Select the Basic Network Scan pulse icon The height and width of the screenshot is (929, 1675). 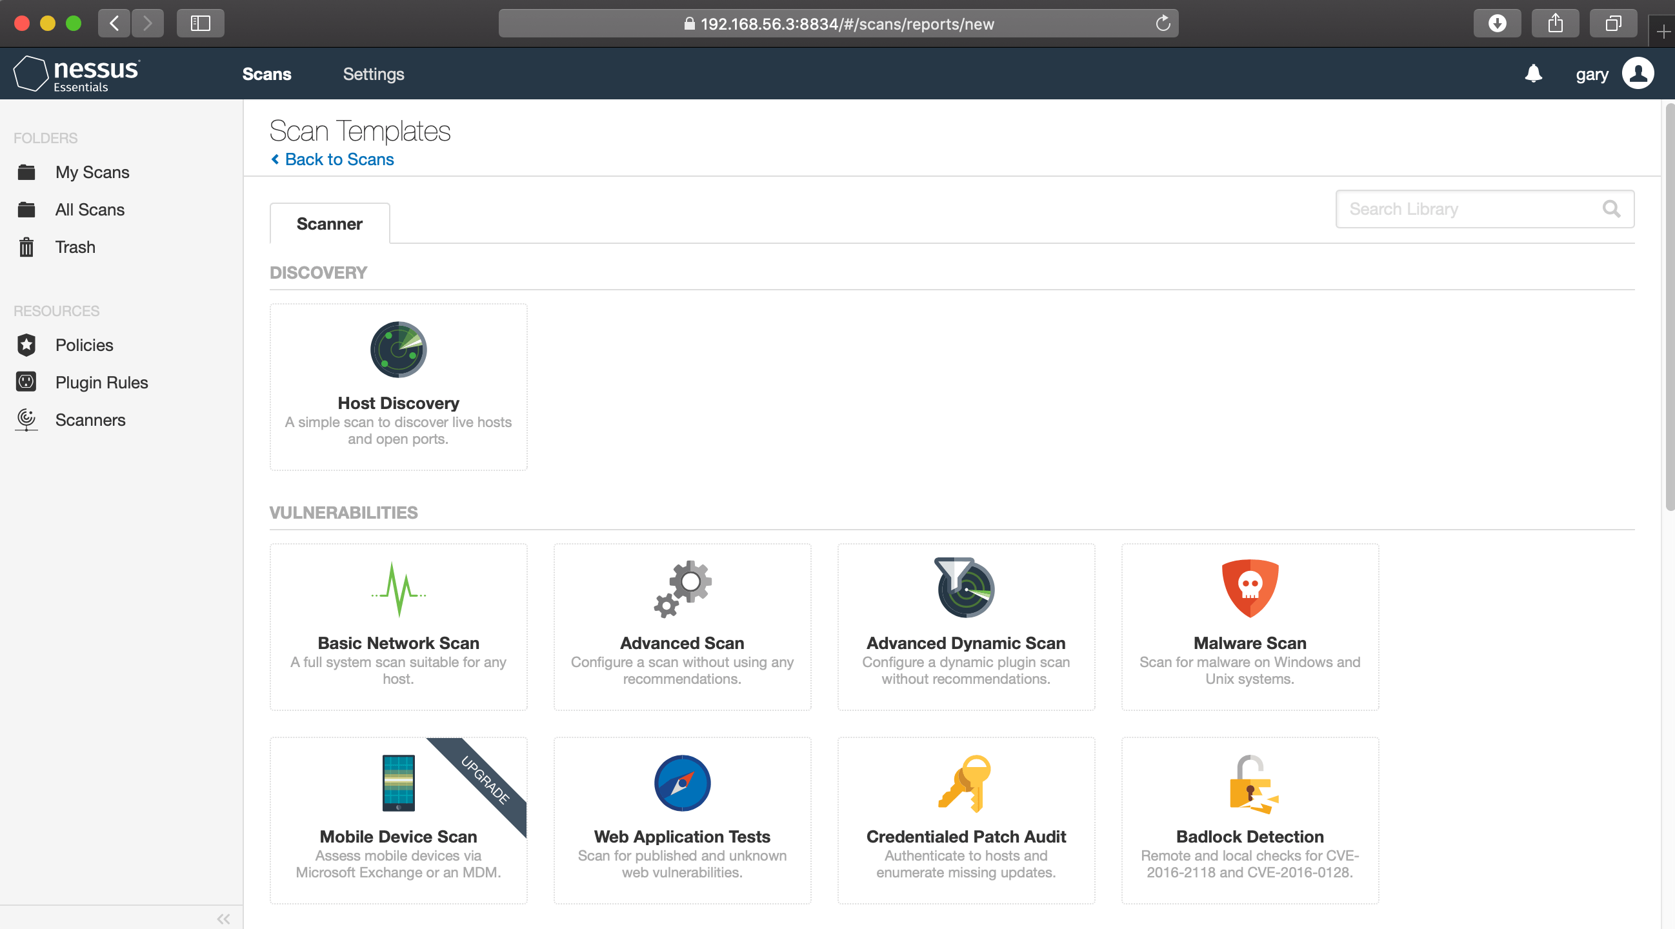click(398, 589)
